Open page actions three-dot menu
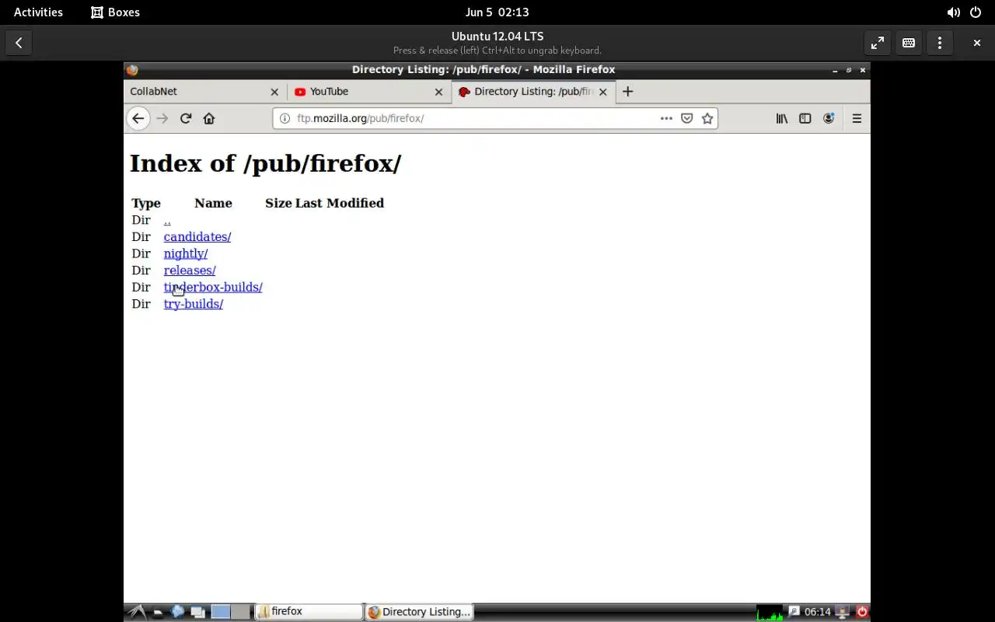Viewport: 995px width, 622px height. pyautogui.click(x=666, y=118)
